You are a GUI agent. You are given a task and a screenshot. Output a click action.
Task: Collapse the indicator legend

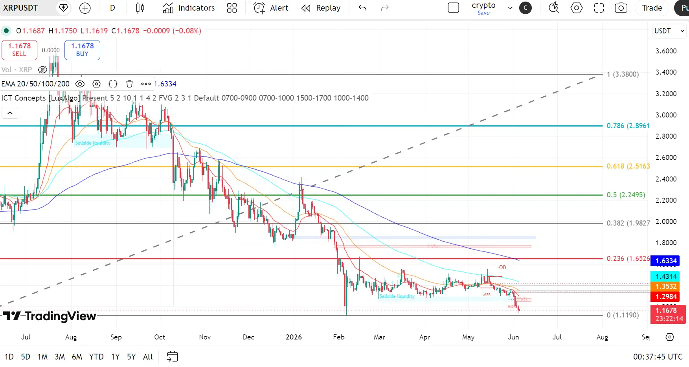click(10, 113)
